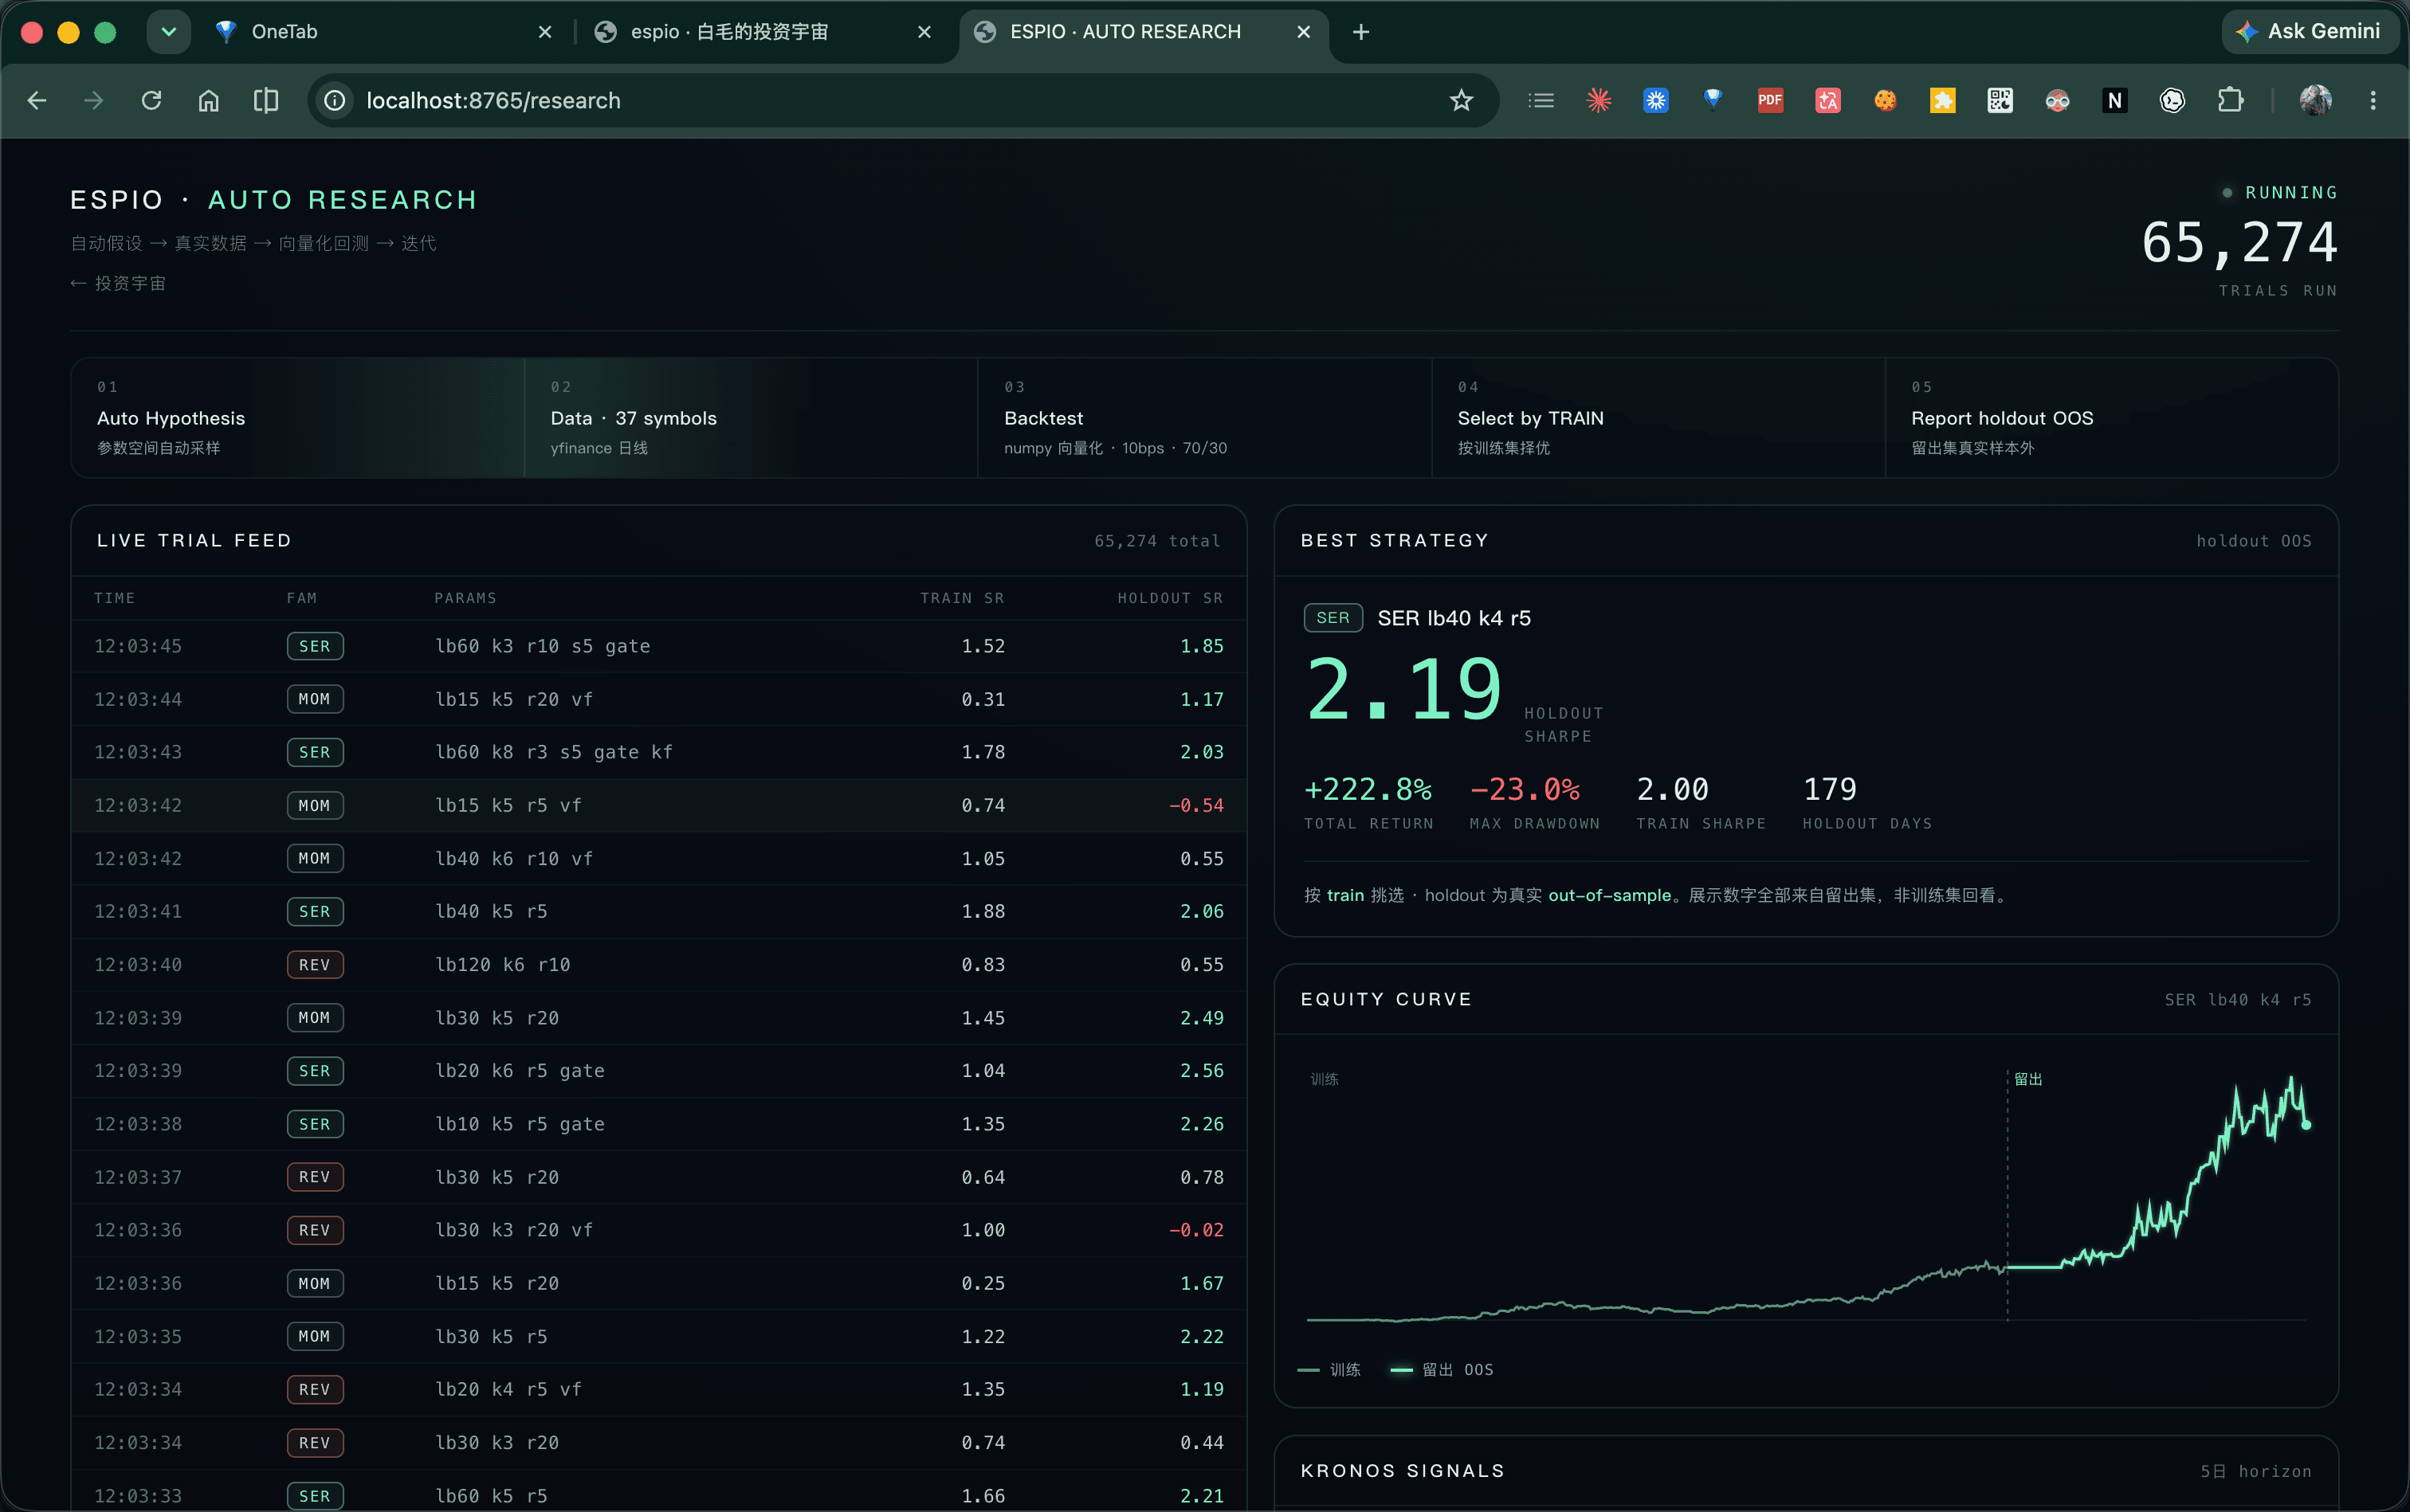
Task: Open the blue snowflake extension
Action: (x=1656, y=100)
